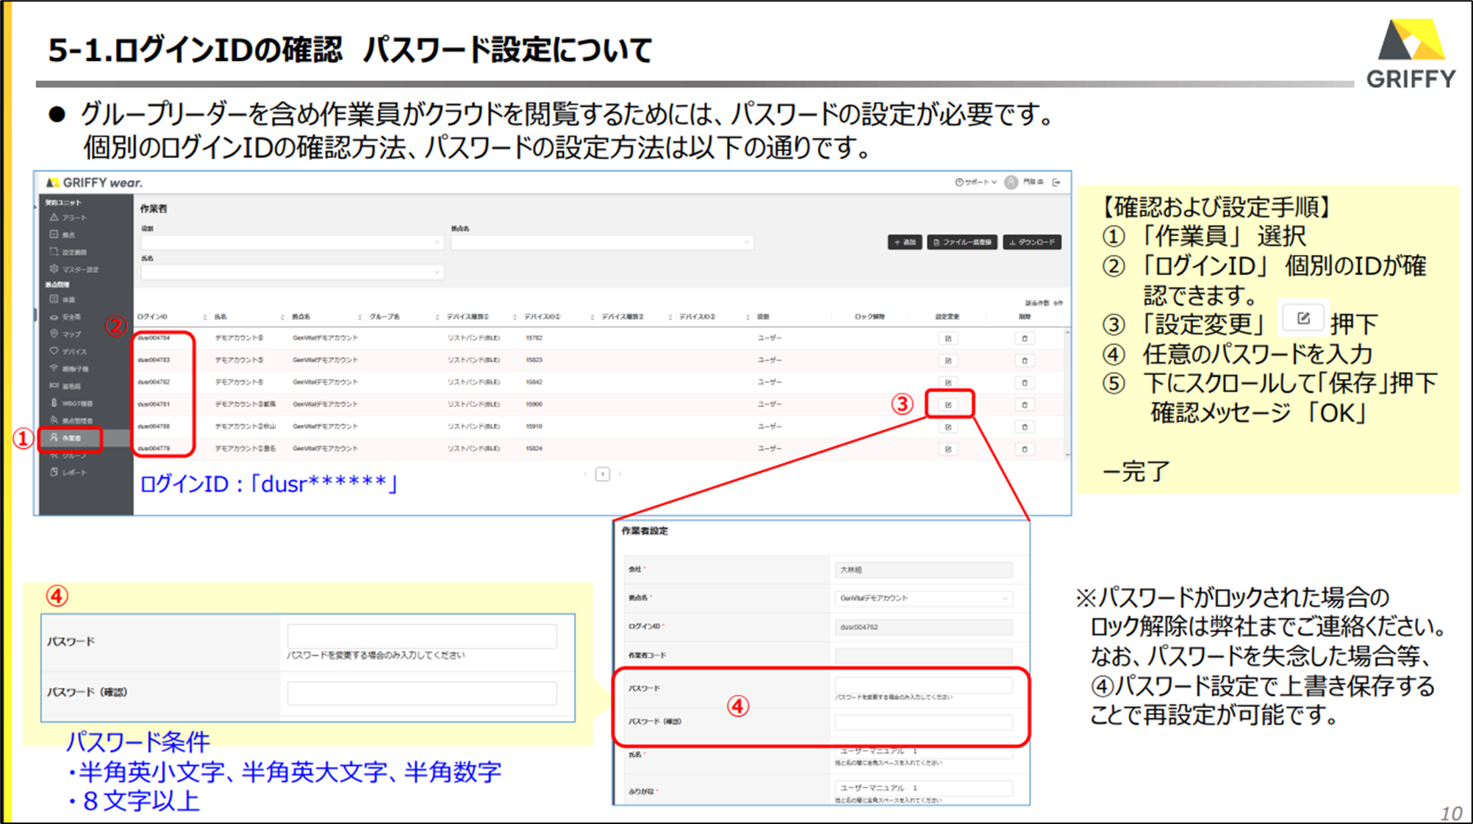Select マスター設定 in the sidebar
Viewport: 1473px width, 824px height.
74,269
